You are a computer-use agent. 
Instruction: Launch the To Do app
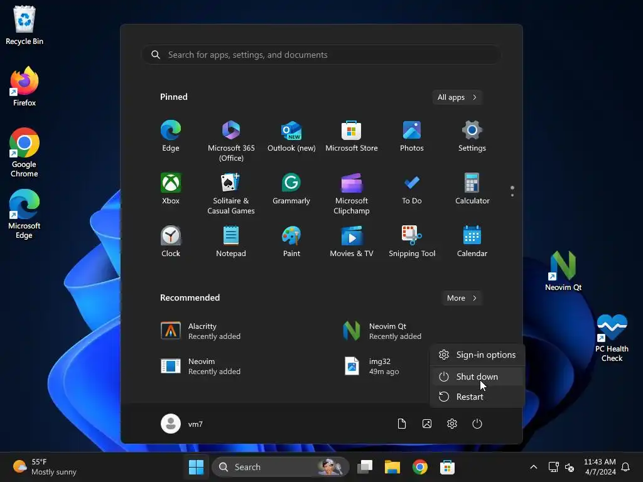(412, 189)
